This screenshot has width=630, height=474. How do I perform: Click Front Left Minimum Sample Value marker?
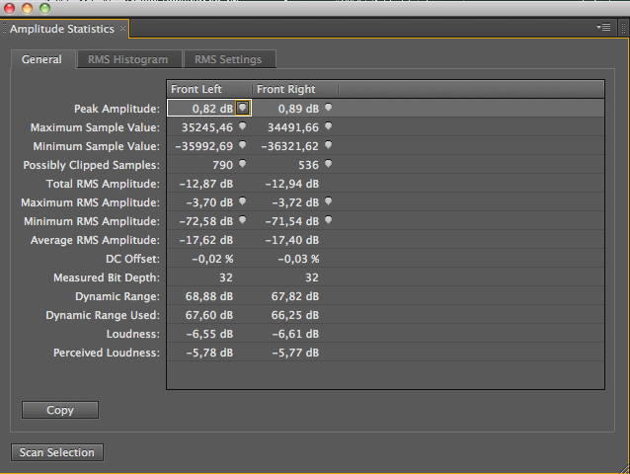pos(243,145)
